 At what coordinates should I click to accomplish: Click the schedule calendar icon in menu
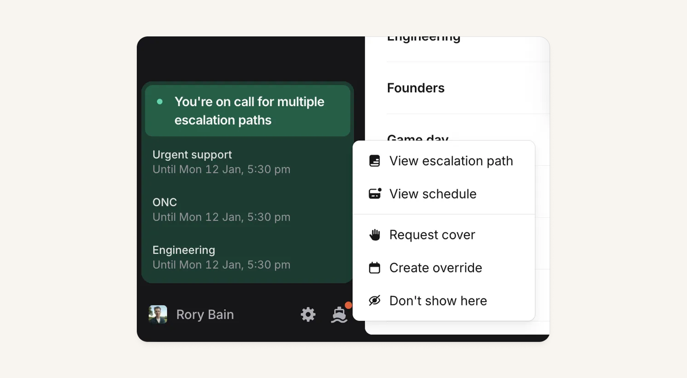[x=374, y=194]
